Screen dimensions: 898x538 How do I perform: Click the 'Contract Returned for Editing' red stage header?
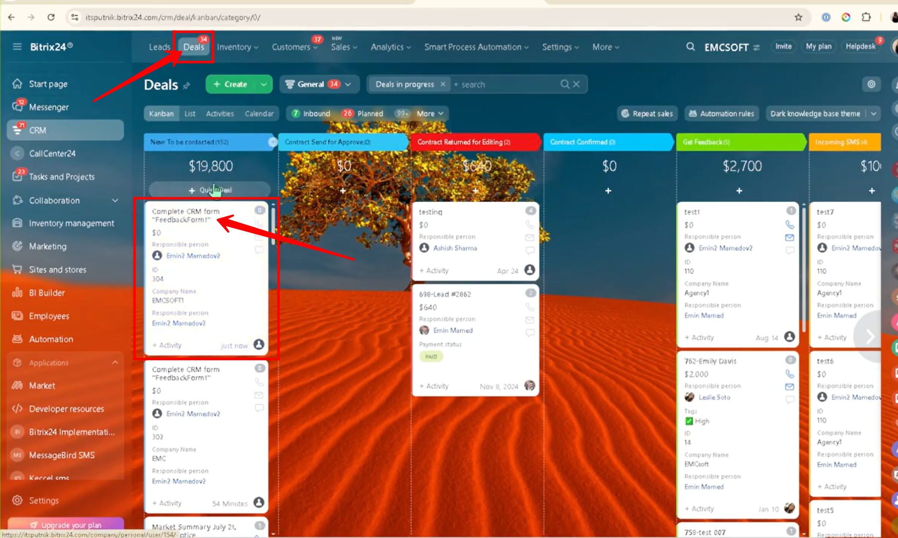475,142
